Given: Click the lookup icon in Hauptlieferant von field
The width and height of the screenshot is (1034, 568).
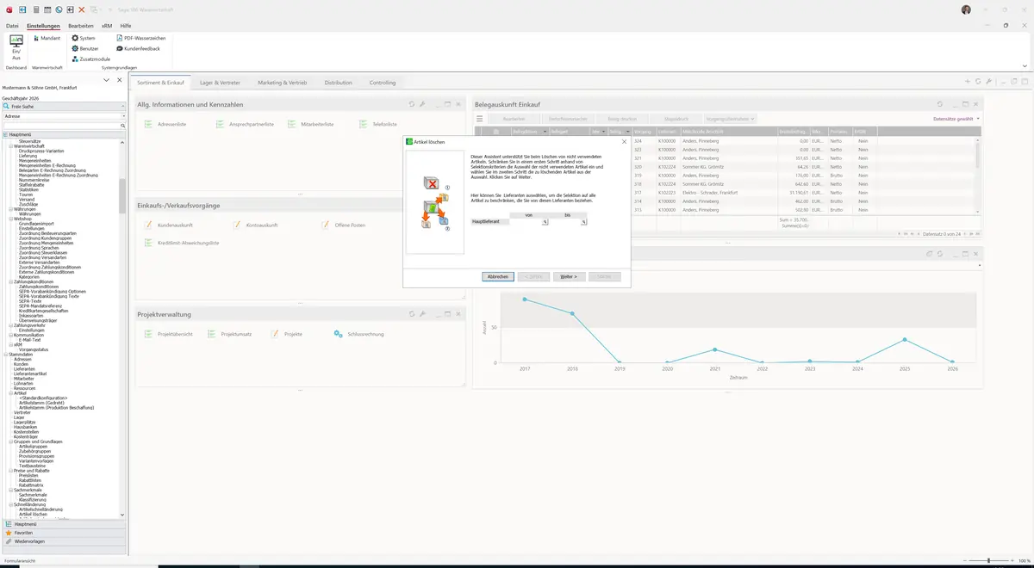Looking at the screenshot, I should coord(545,222).
